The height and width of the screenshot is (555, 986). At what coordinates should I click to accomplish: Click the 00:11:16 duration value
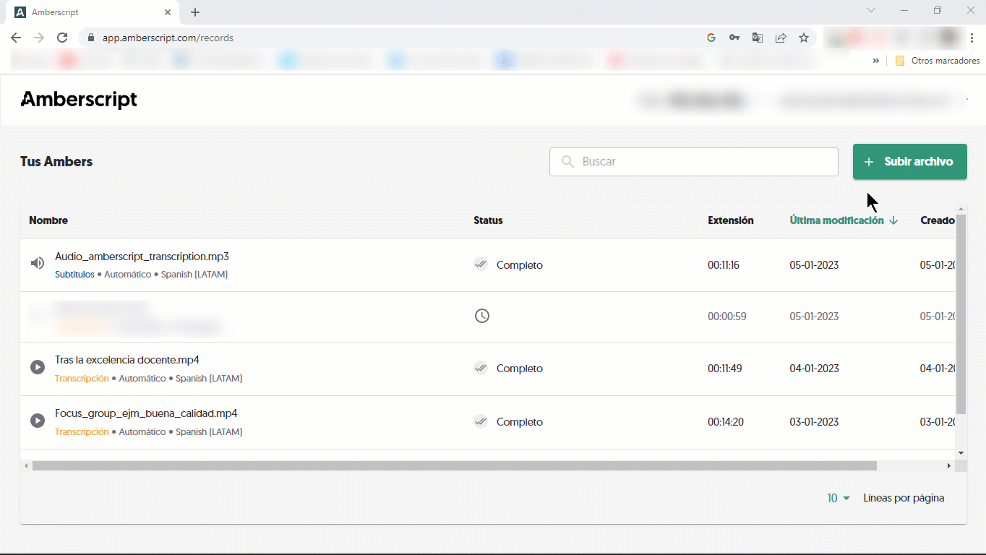click(x=724, y=265)
